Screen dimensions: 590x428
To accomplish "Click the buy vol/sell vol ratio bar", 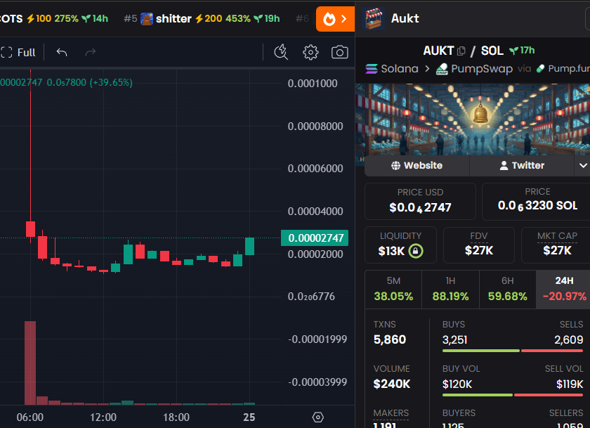I will [513, 395].
